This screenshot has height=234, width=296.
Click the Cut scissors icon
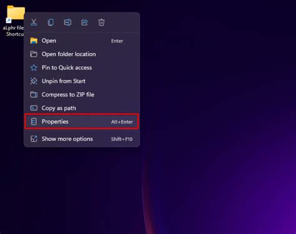click(x=34, y=22)
